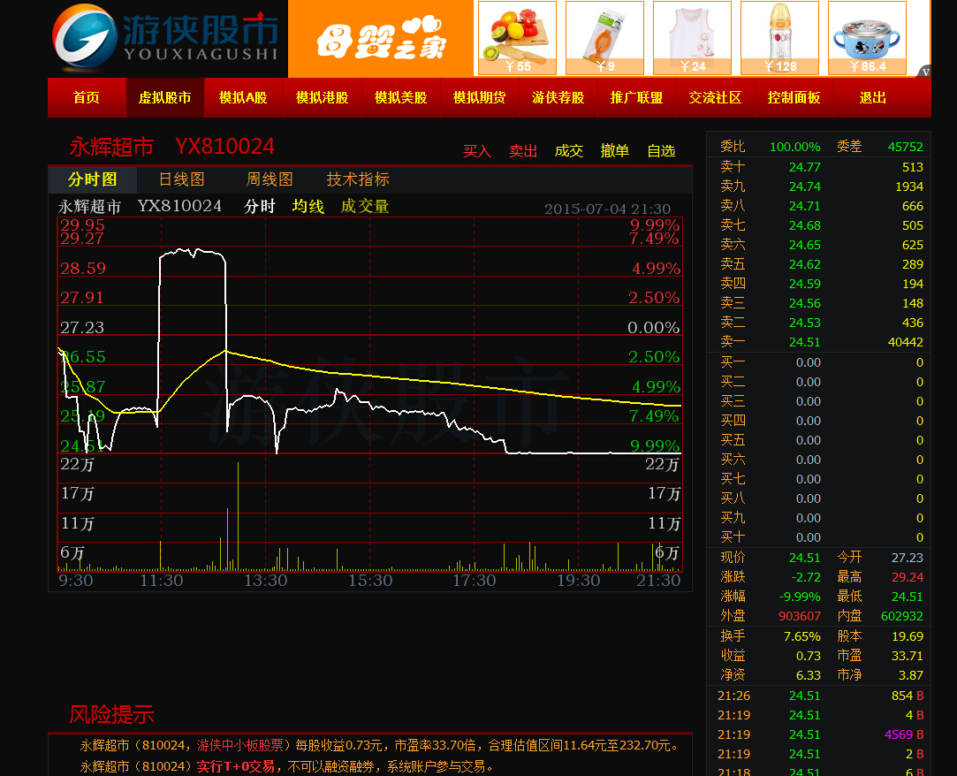The width and height of the screenshot is (957, 776).
Task: Click the red 游侠中小板股票 link text
Action: [x=239, y=745]
